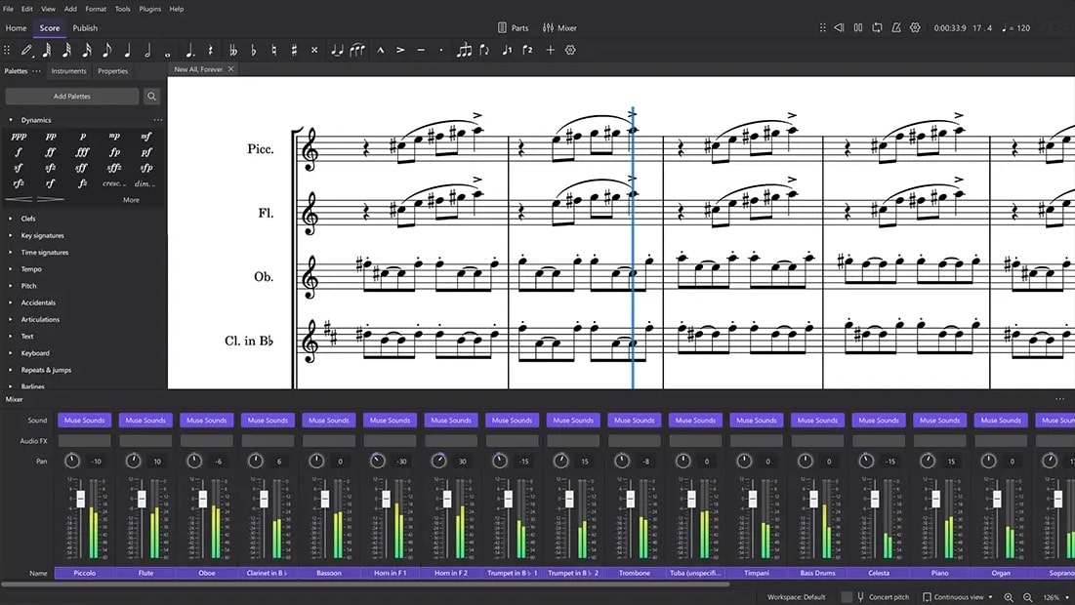Switch to the Publish tab
1075x605 pixels.
pos(84,28)
